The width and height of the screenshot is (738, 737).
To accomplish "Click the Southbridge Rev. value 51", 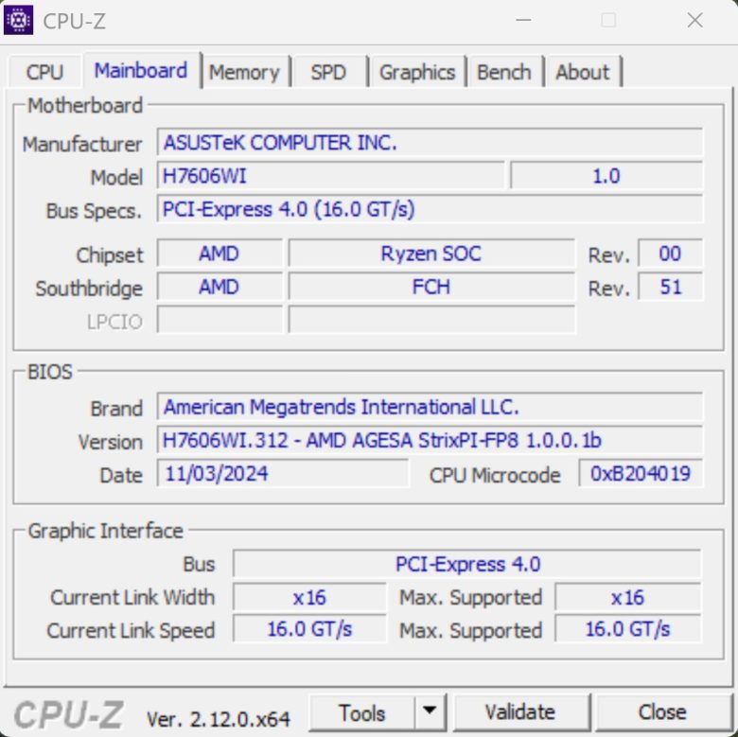I will [x=670, y=287].
